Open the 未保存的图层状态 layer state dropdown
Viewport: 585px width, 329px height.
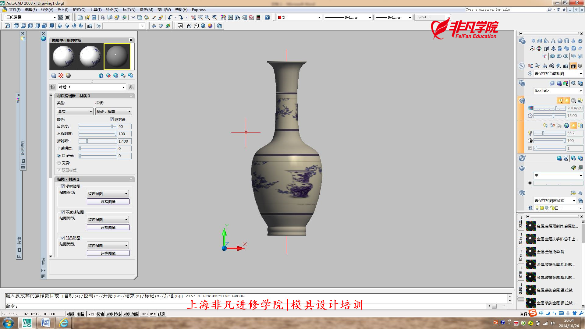coord(555,200)
